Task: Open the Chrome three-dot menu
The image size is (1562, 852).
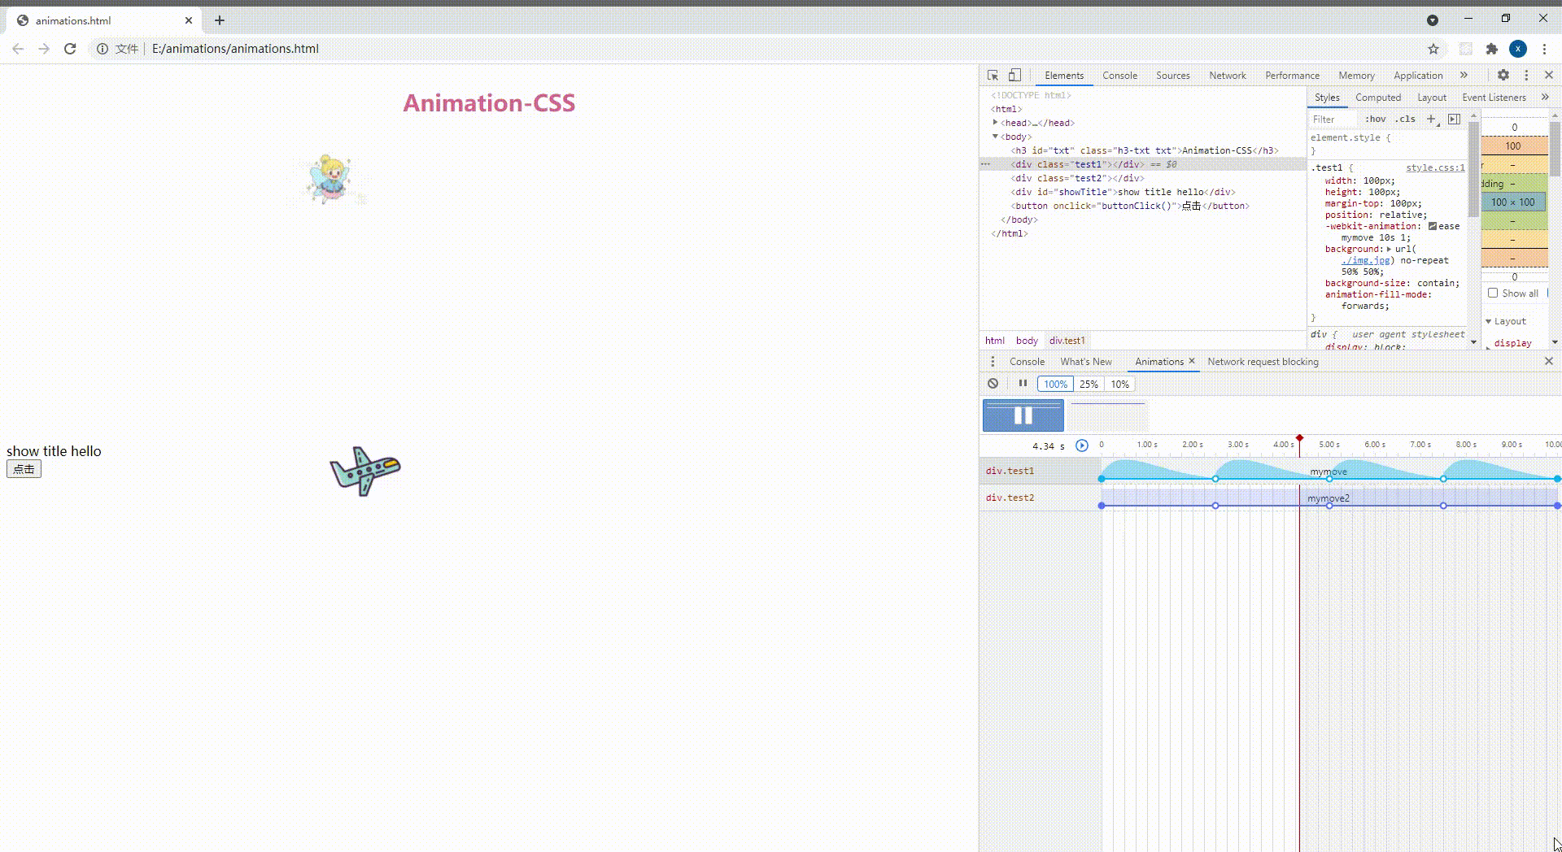Action: click(1544, 49)
